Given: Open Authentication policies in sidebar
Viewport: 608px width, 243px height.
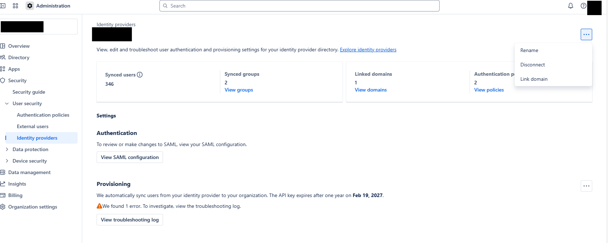Looking at the screenshot, I should click(x=43, y=115).
